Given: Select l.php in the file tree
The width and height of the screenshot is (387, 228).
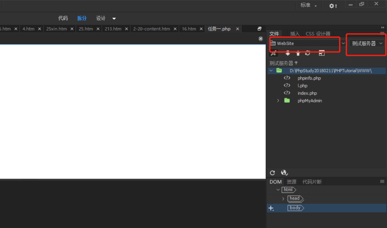Looking at the screenshot, I should [x=303, y=86].
